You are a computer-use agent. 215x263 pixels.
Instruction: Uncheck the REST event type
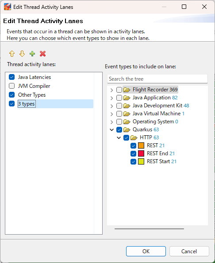pos(133,145)
